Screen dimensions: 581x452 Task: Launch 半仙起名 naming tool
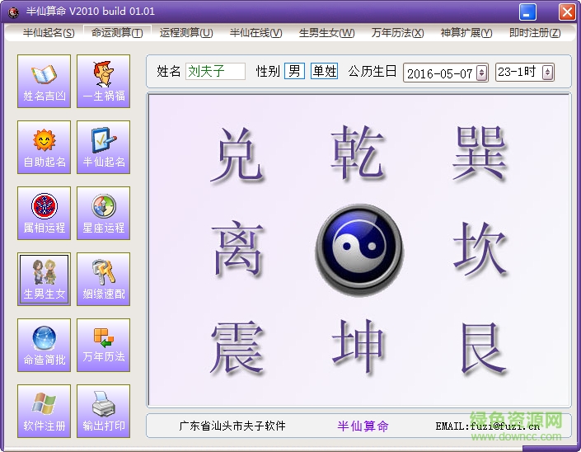(103, 147)
